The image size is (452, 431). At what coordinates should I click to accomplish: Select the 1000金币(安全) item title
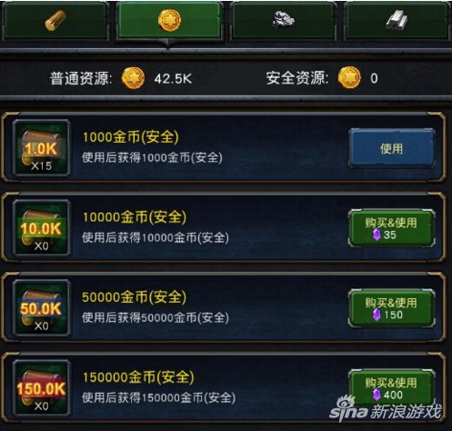pos(131,137)
